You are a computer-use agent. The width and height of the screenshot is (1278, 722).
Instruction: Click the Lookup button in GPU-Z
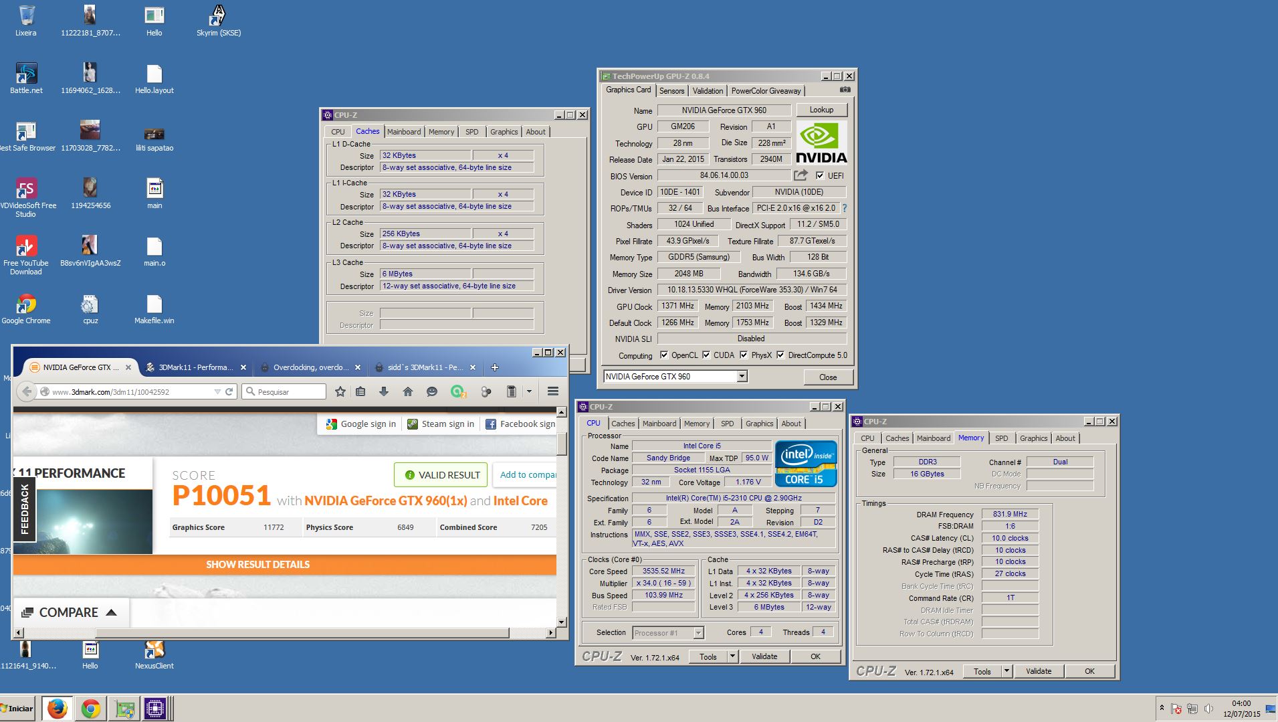tap(821, 110)
